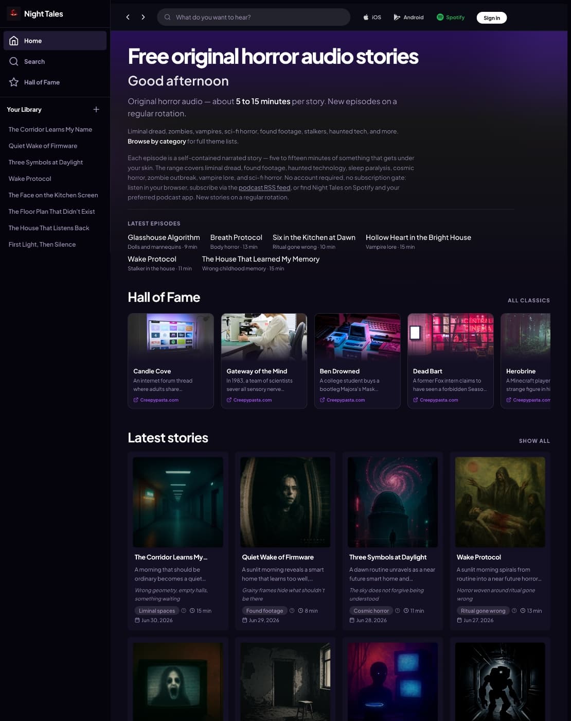Click the 'Cosmic horror' tag

pos(371,611)
